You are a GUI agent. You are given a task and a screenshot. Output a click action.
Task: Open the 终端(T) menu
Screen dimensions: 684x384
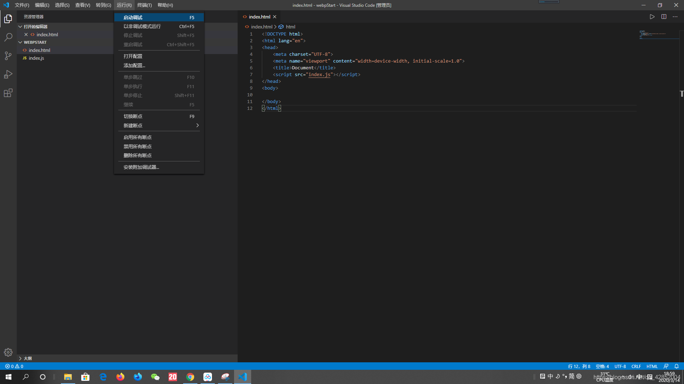144,5
